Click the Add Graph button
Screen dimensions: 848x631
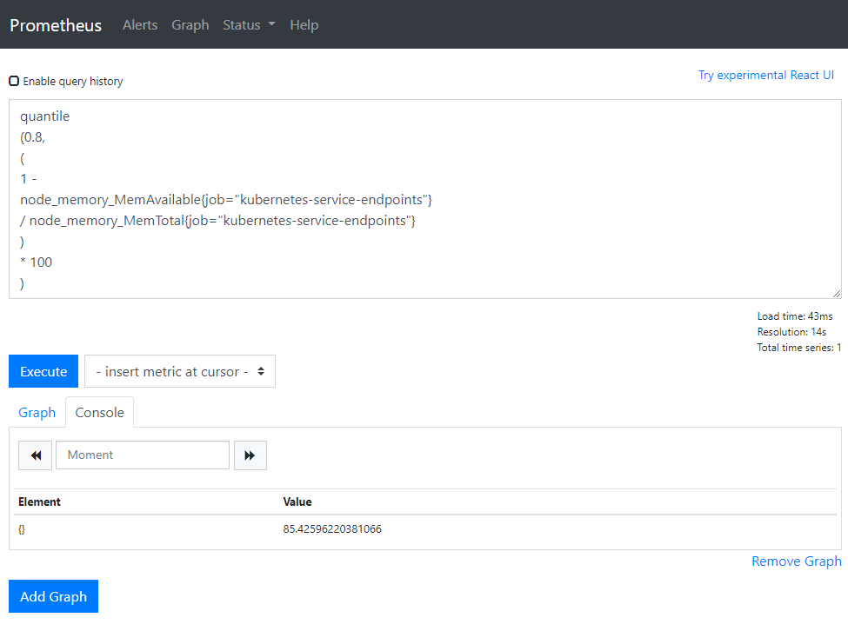tap(53, 596)
